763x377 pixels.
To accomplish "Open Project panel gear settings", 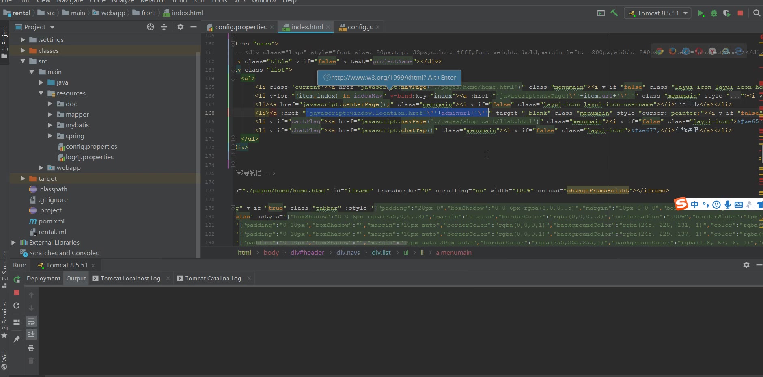I will click(181, 27).
